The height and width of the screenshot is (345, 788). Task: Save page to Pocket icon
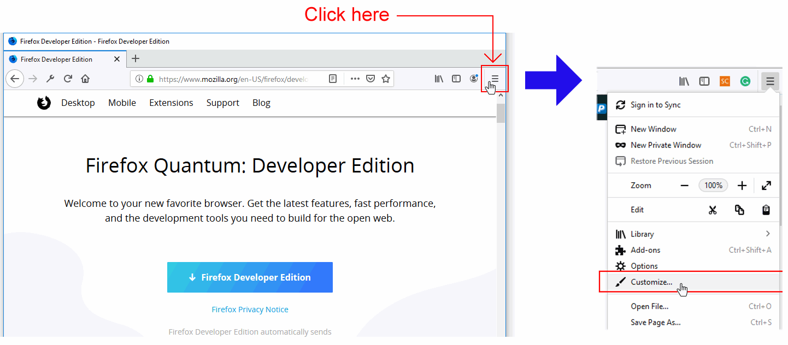click(x=370, y=79)
